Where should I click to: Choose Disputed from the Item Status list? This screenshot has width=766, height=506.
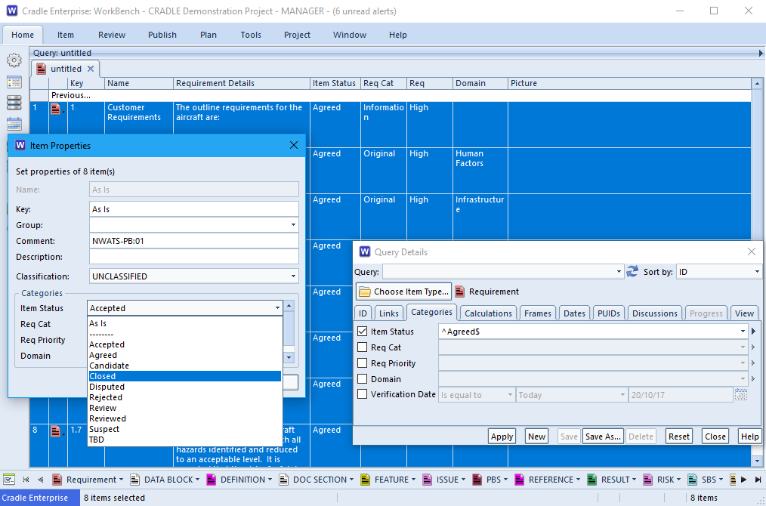coord(184,387)
